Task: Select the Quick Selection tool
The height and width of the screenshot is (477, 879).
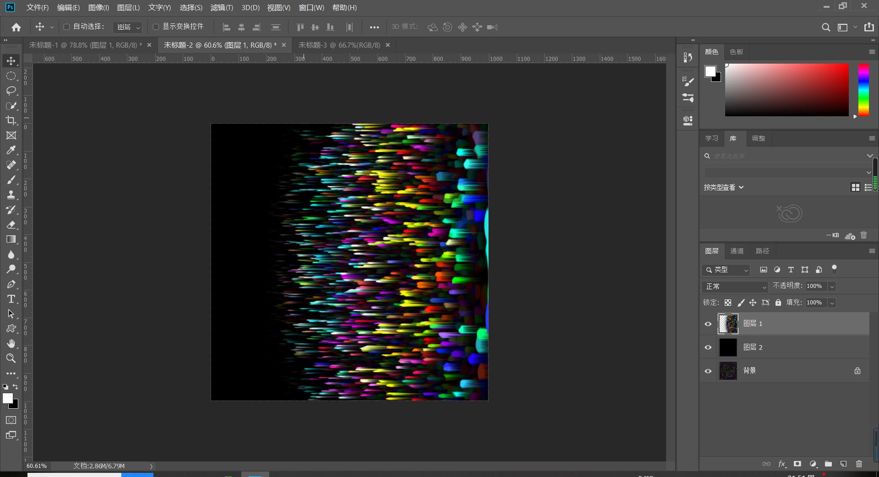Action: pyautogui.click(x=11, y=106)
